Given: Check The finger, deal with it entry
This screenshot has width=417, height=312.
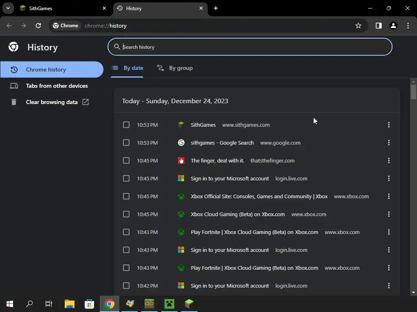Looking at the screenshot, I should click(x=126, y=160).
